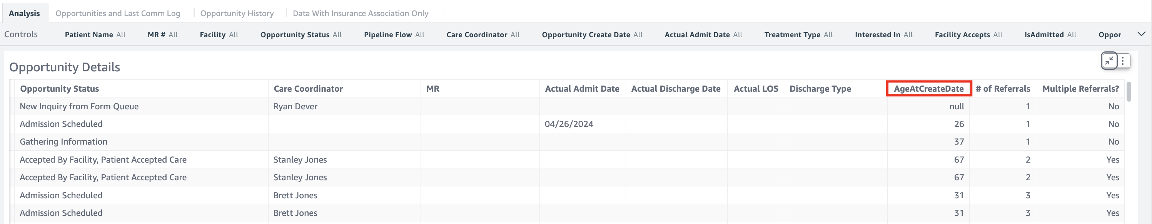Open the visual's three-dot options menu
The height and width of the screenshot is (224, 1152).
[x=1123, y=61]
